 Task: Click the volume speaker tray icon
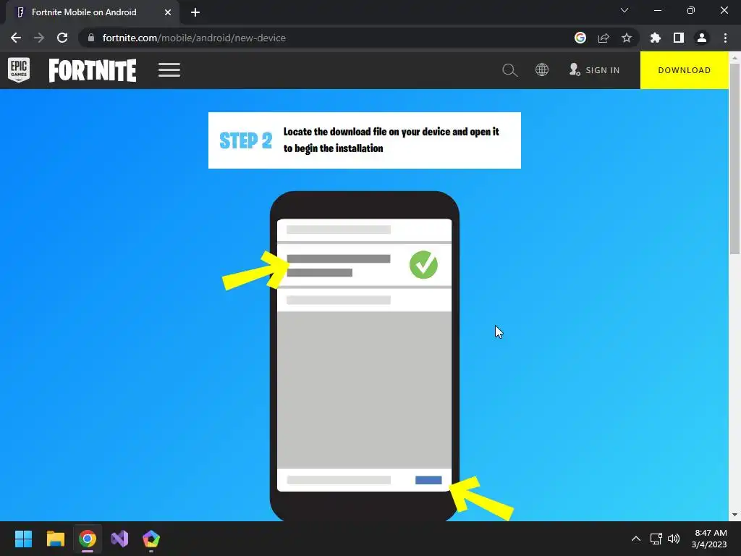[x=674, y=539]
